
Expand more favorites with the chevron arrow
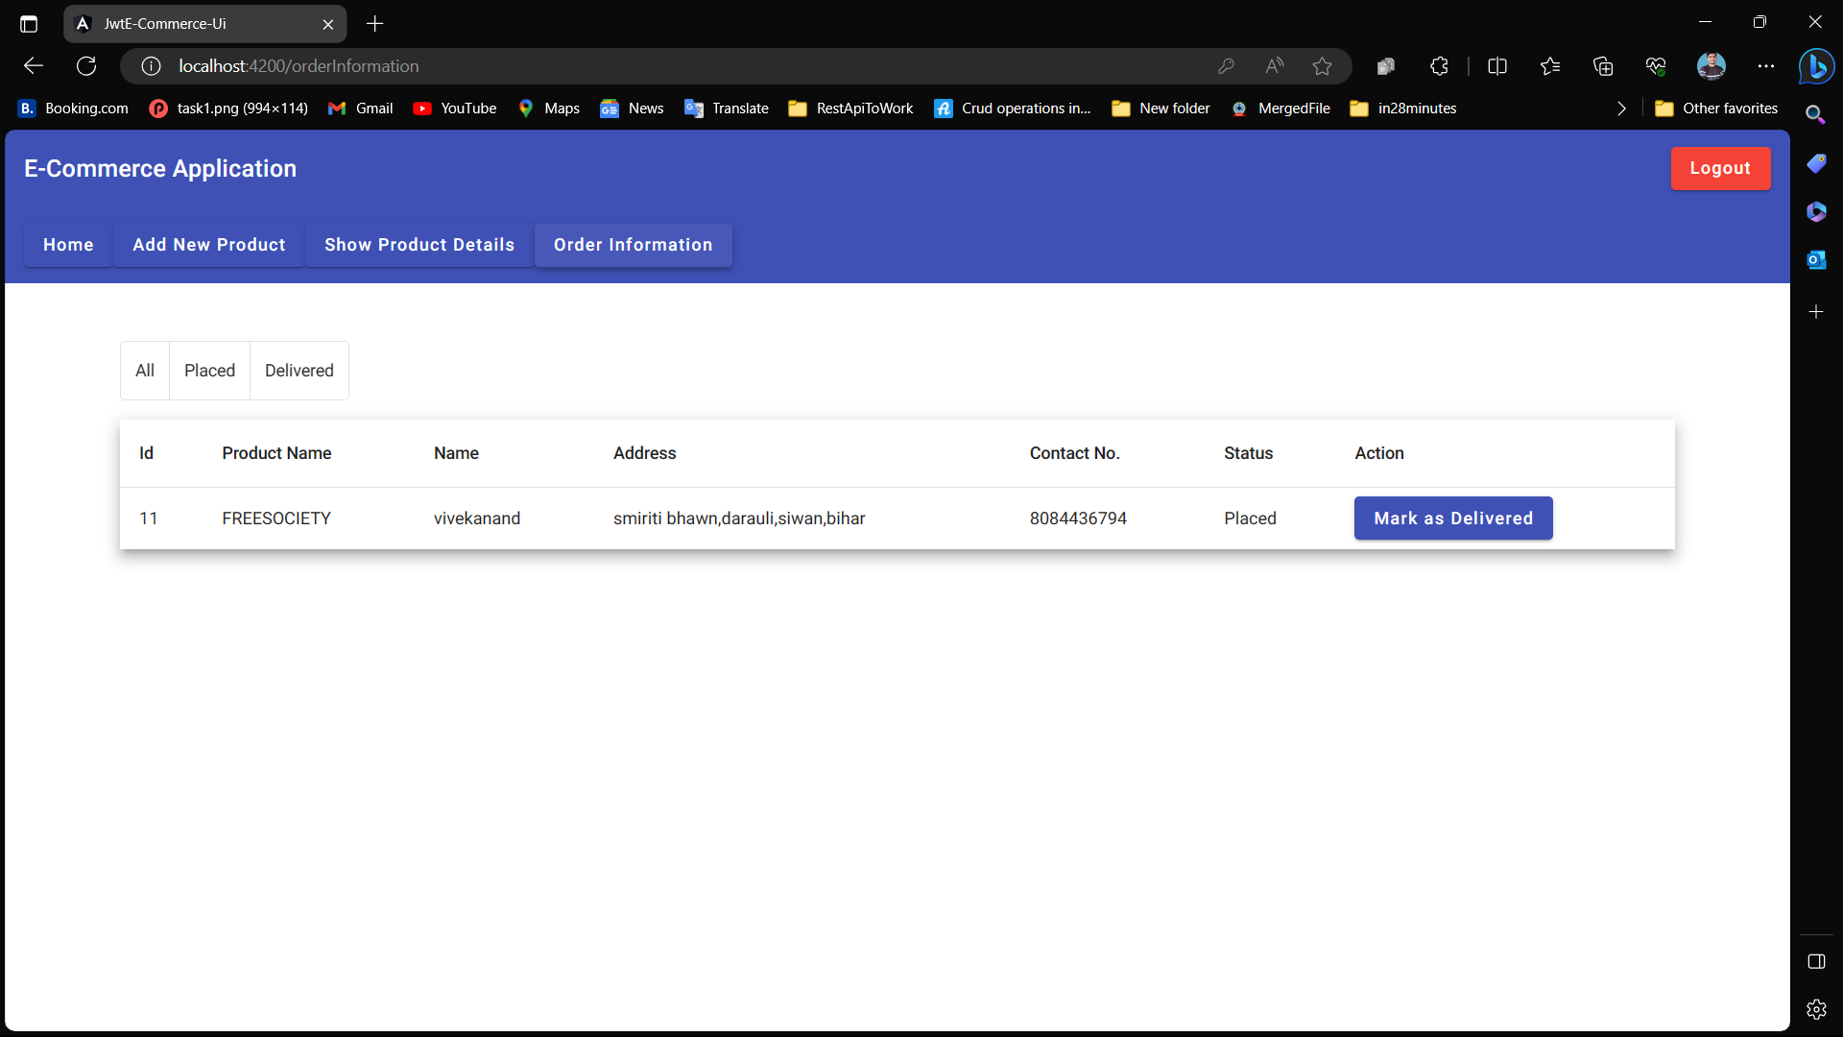[x=1620, y=108]
